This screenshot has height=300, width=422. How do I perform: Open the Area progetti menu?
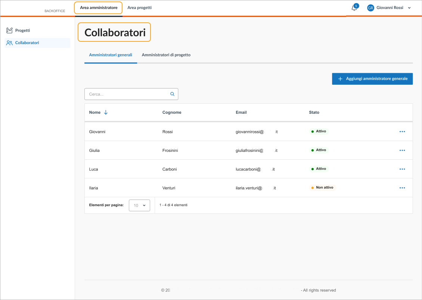139,7
